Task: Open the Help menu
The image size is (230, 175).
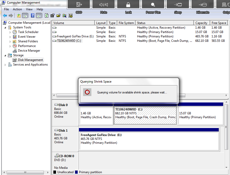Action: [40, 9]
